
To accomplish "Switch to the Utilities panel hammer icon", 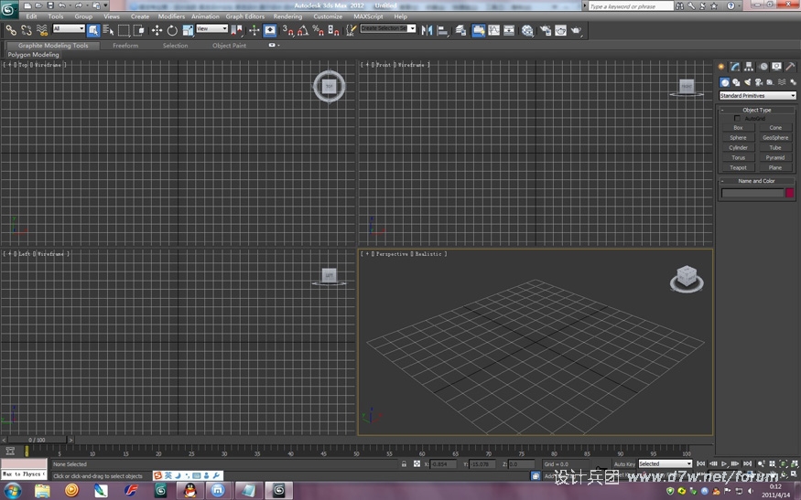I will [790, 67].
